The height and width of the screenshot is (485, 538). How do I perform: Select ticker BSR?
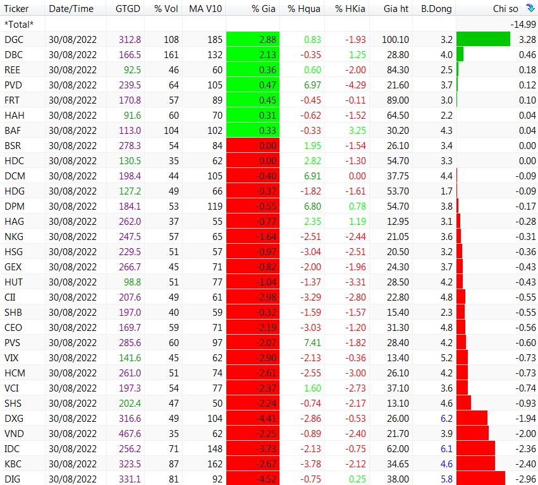13,146
